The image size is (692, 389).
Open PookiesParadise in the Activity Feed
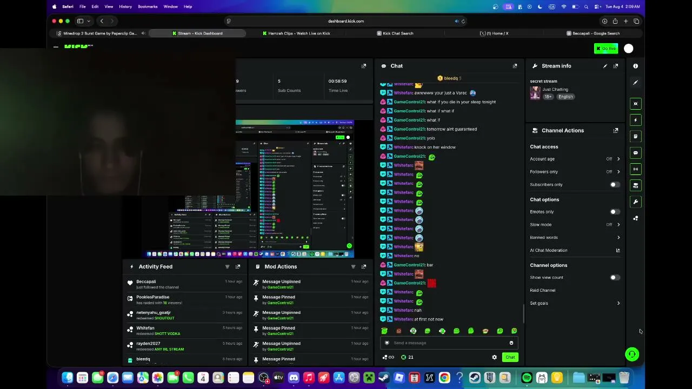152,297
